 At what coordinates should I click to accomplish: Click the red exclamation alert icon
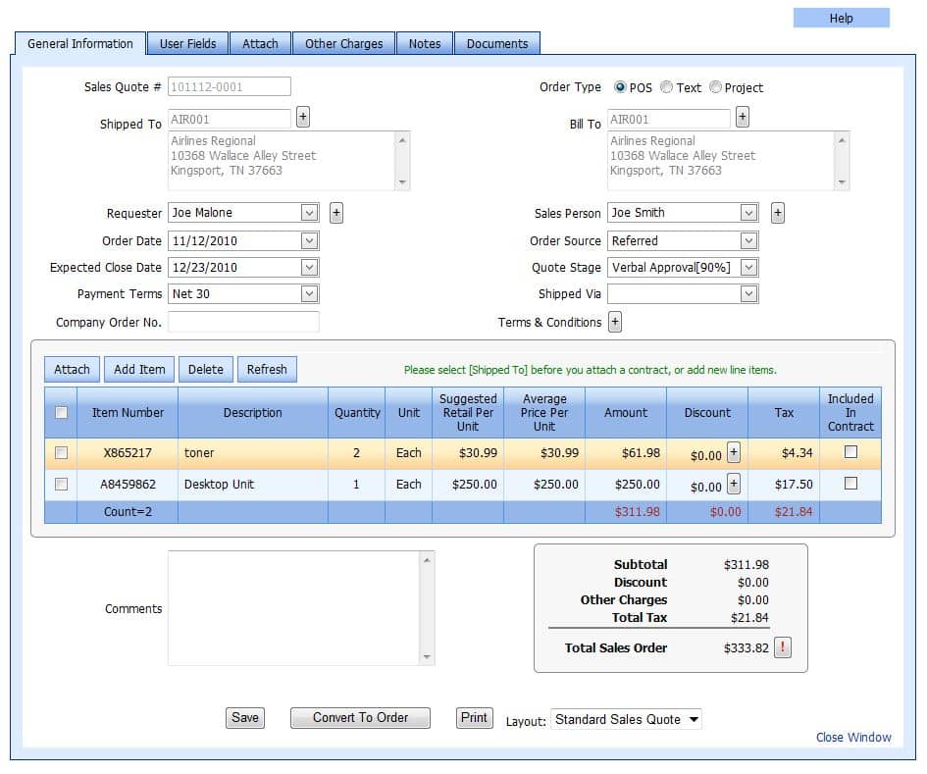pos(783,647)
